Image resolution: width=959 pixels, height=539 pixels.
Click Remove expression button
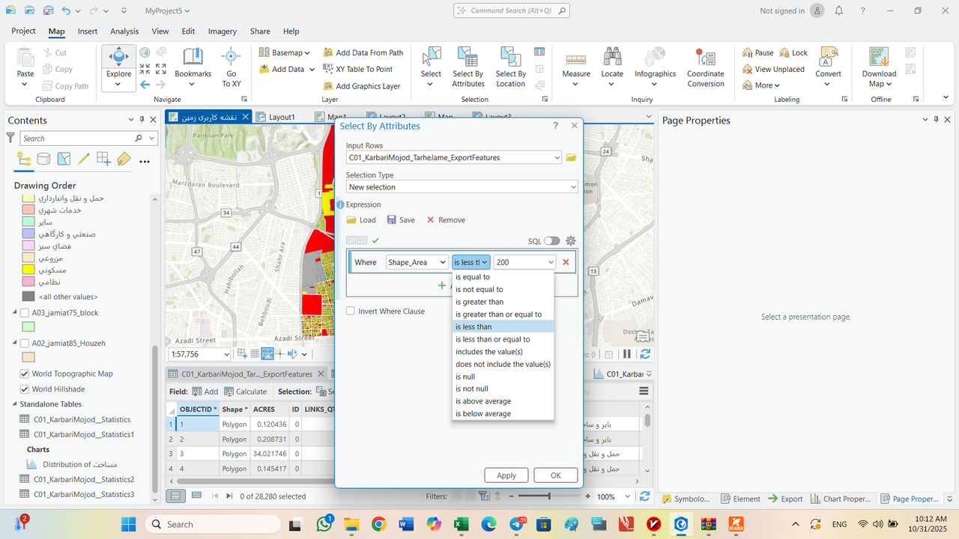pos(446,220)
